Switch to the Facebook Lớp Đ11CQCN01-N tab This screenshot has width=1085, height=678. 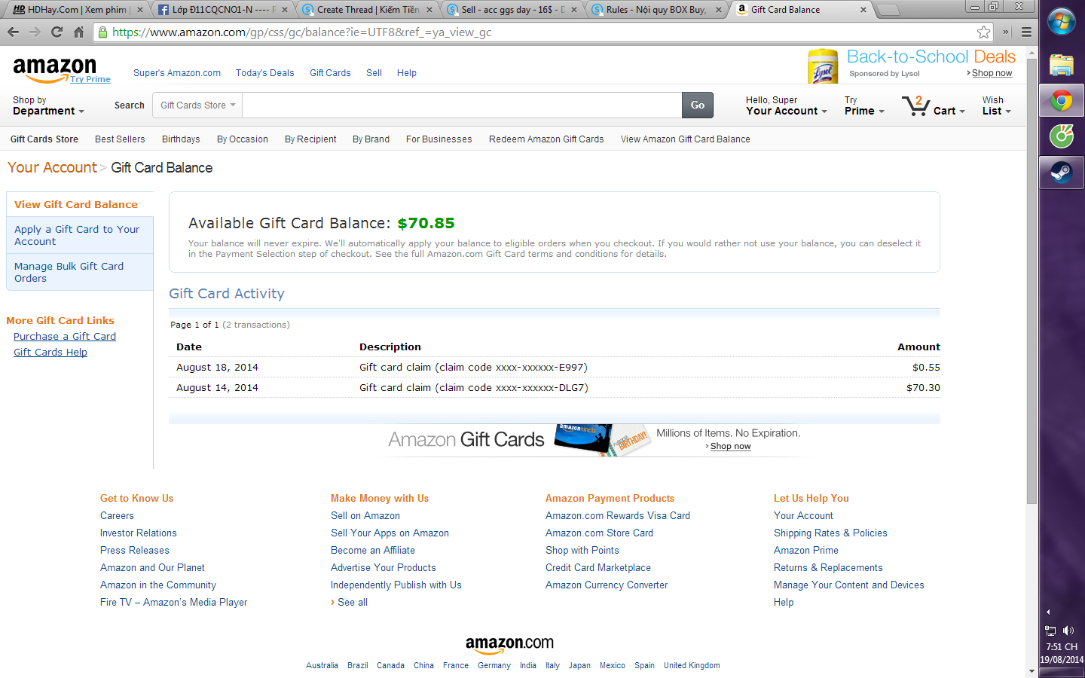(x=220, y=10)
